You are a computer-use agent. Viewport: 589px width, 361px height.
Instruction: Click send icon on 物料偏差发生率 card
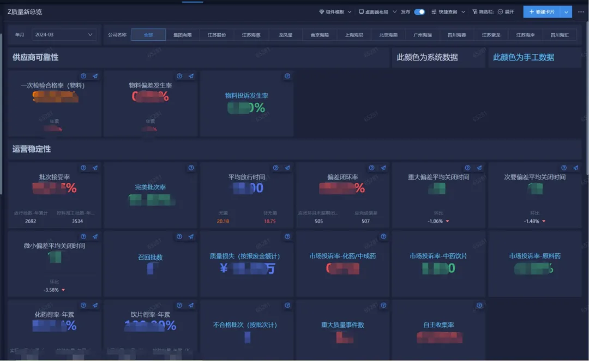191,76
